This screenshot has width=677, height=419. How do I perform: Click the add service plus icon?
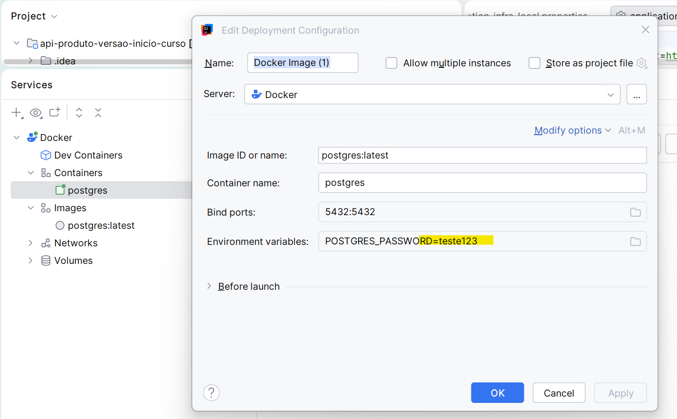coord(17,113)
